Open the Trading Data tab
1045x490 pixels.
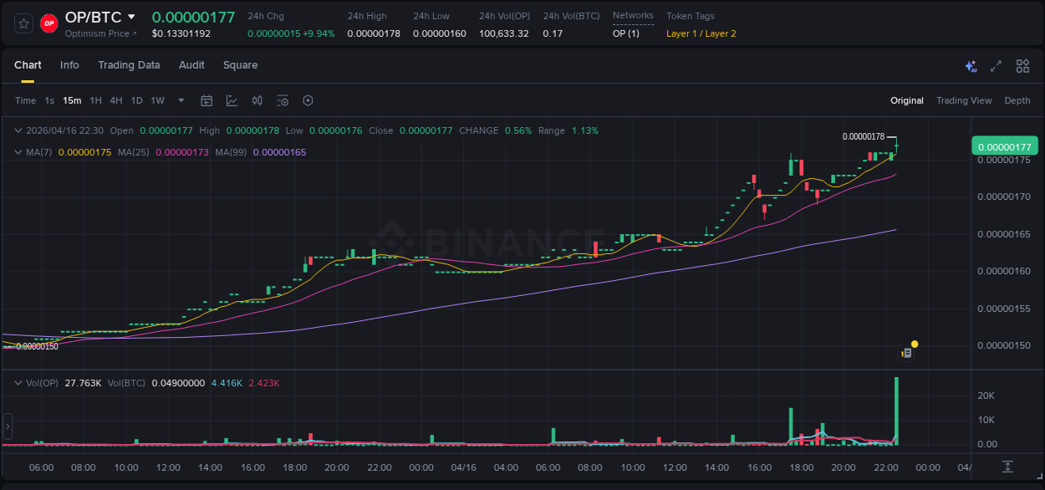tap(129, 65)
